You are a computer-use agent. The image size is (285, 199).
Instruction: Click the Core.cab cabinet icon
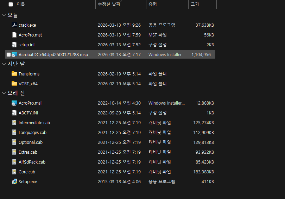[x=14, y=172]
